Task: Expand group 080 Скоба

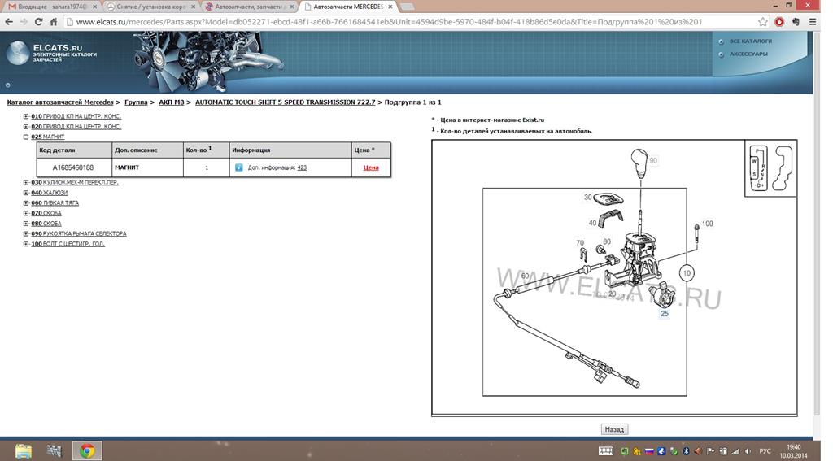Action: tap(25, 224)
